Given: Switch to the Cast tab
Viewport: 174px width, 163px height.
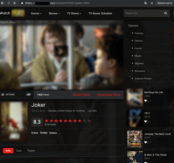Looking at the screenshot, I should click(19, 151).
